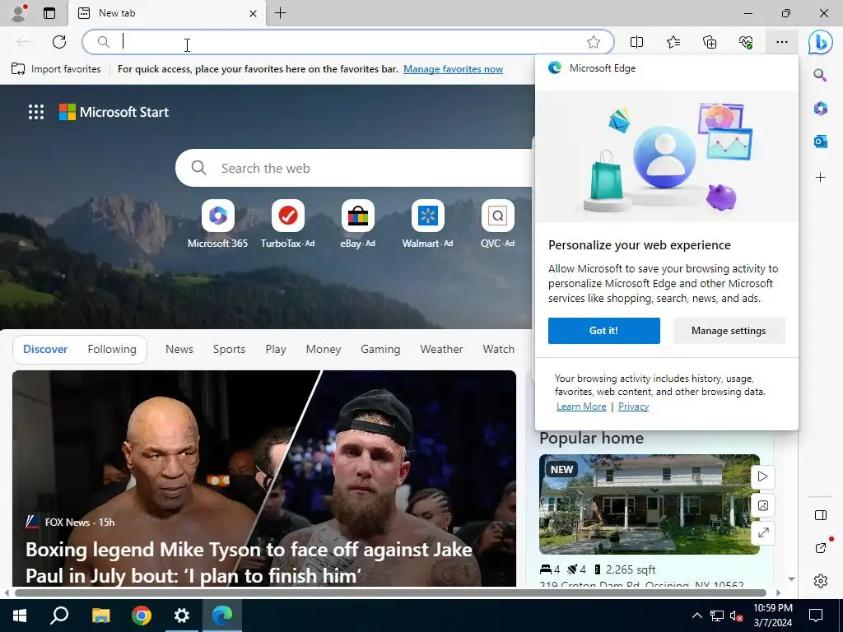The image size is (843, 632).
Task: Open Windows Settings from the taskbar
Action: point(182,616)
